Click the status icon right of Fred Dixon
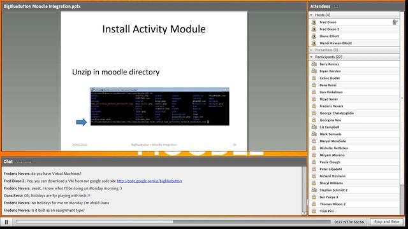 click(x=395, y=22)
